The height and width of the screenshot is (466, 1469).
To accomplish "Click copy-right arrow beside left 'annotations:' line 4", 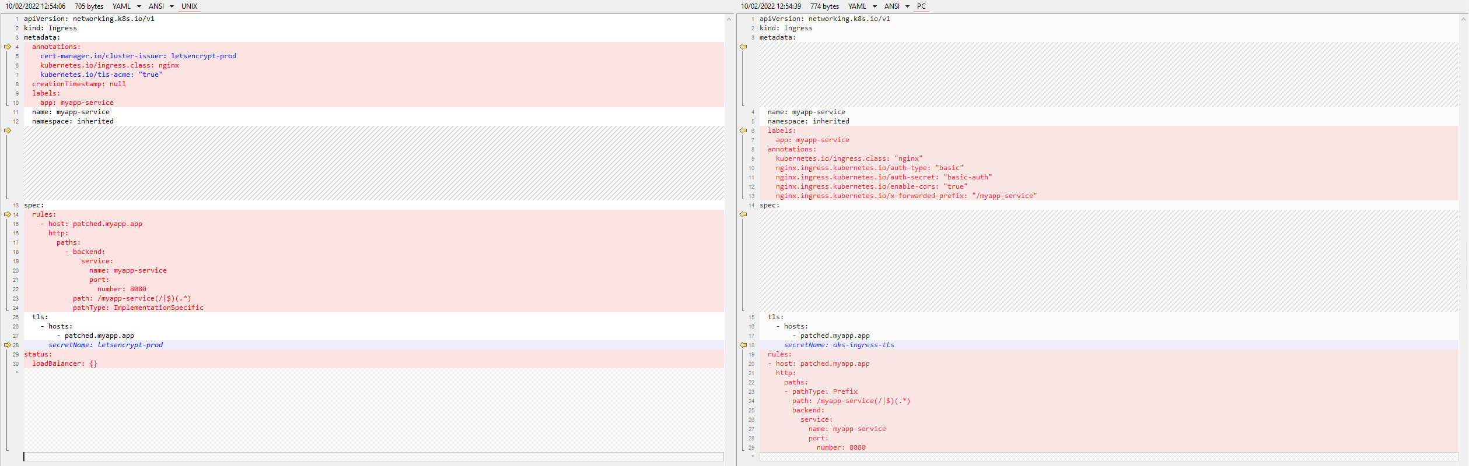I will pos(8,47).
